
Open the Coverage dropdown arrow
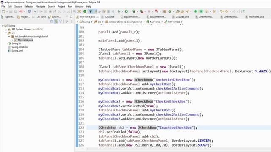pos(138,11)
